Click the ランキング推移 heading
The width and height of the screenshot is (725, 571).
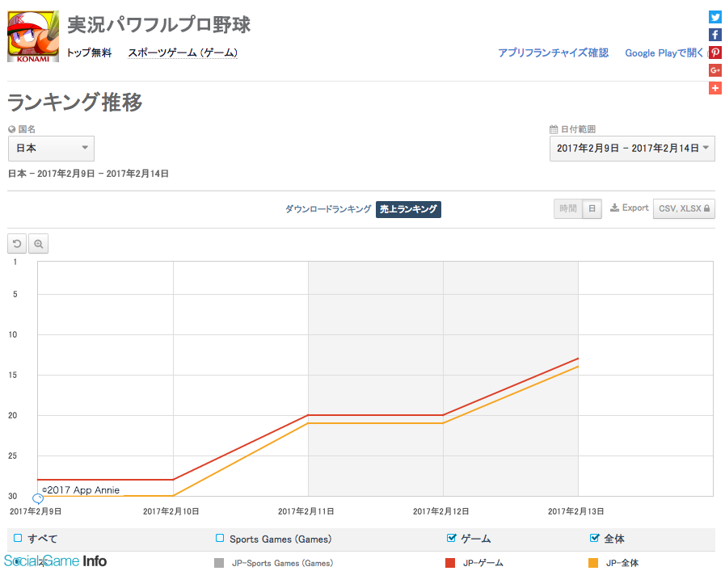pyautogui.click(x=75, y=102)
